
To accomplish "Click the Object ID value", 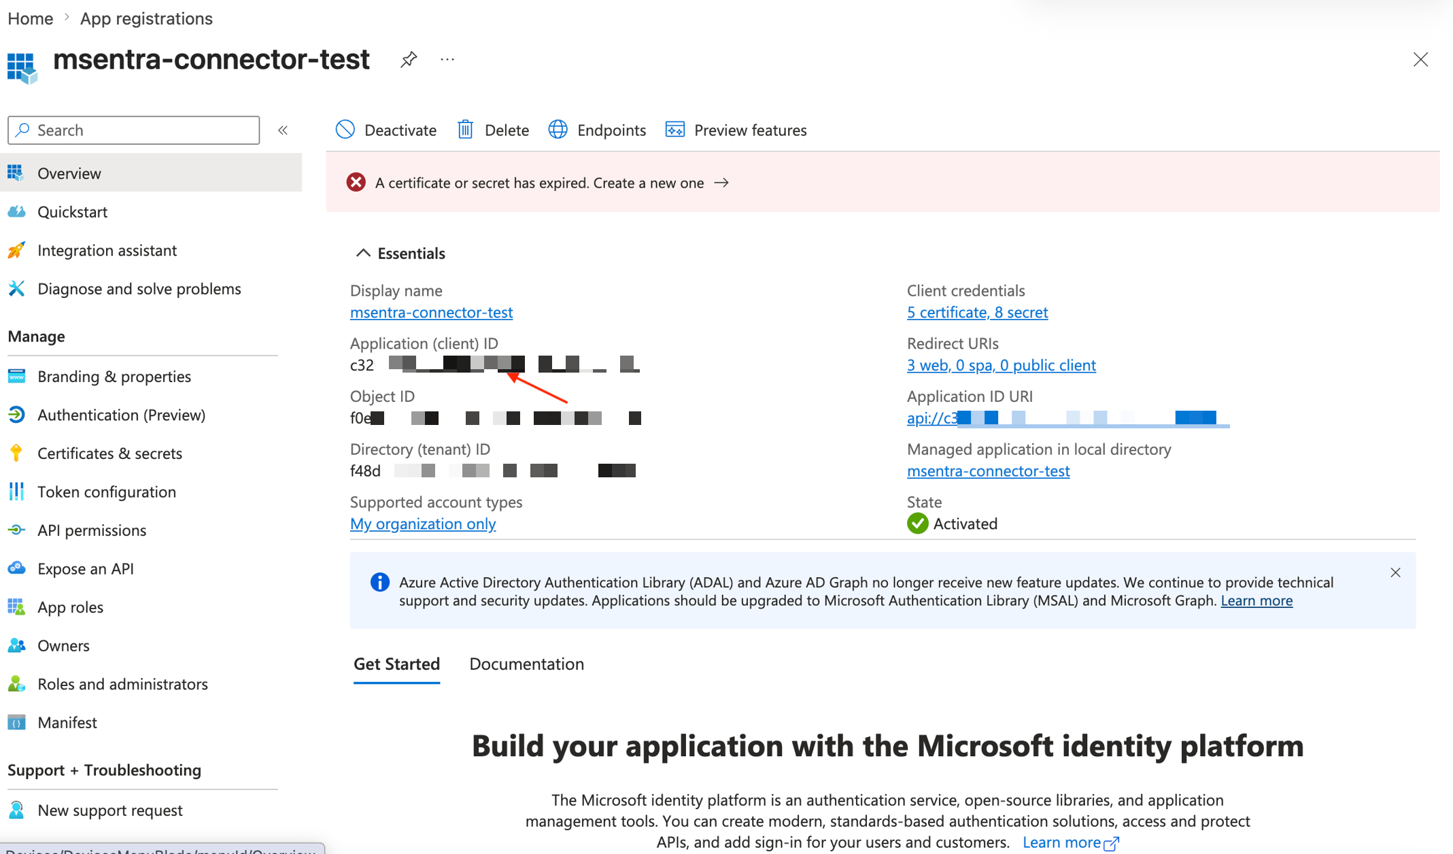I will click(x=496, y=417).
